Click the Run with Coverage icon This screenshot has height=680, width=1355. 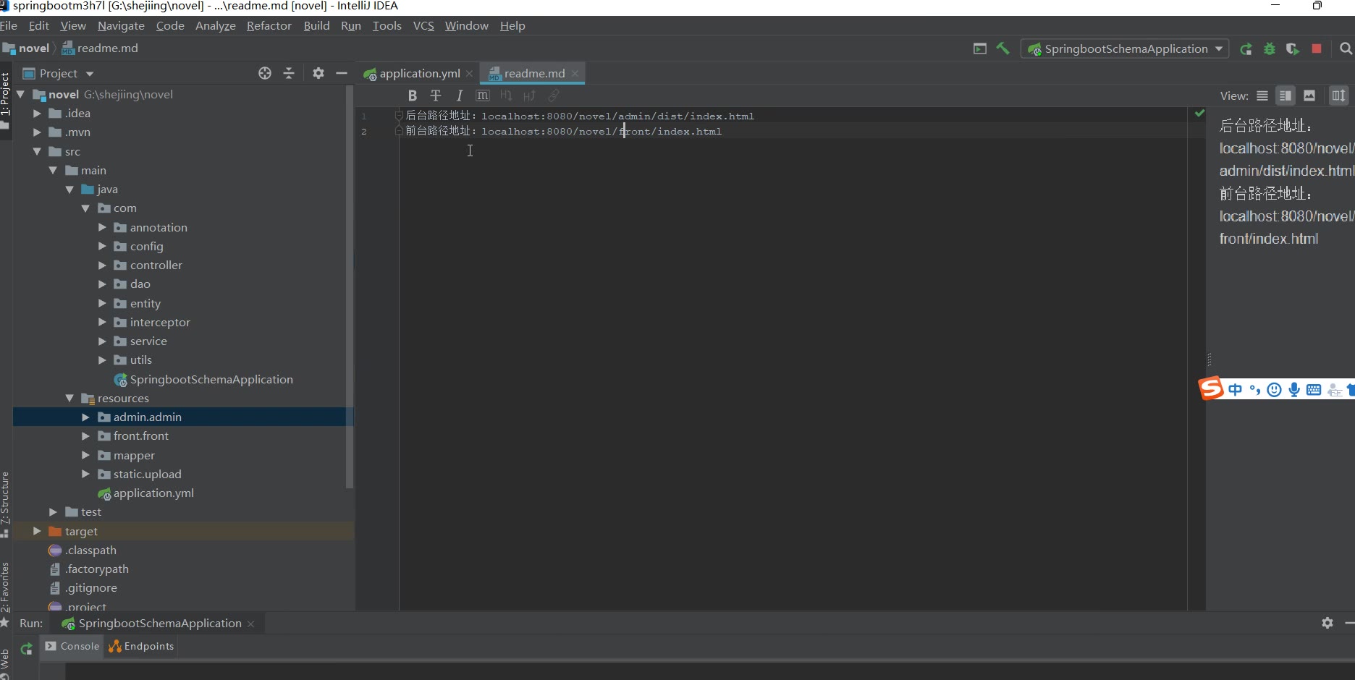(1293, 49)
